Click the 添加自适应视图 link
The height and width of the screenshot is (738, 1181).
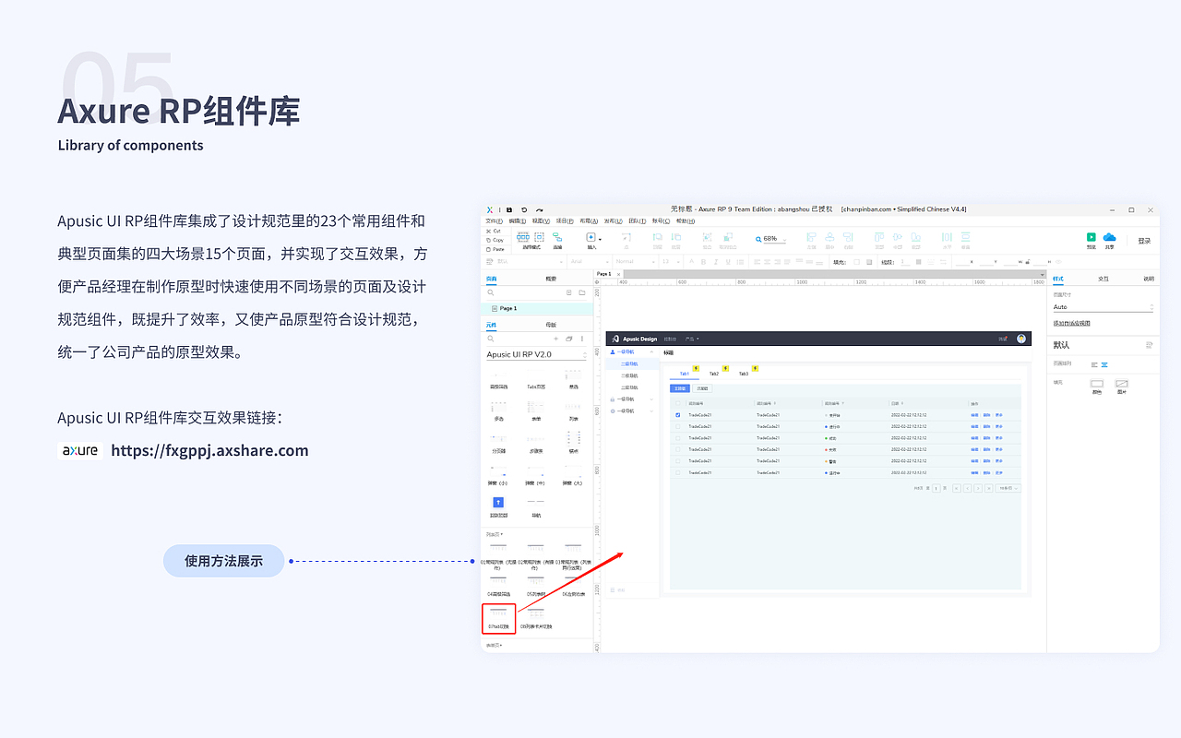(1072, 324)
